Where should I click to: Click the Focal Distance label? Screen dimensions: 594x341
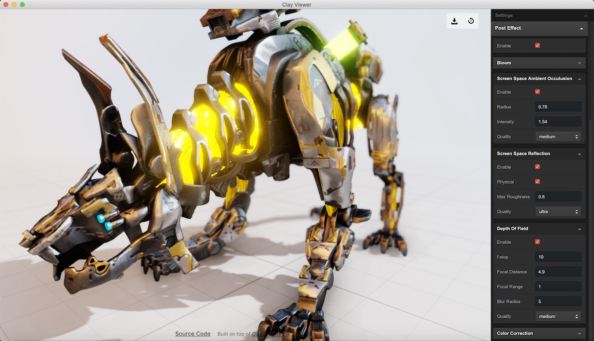pos(512,272)
